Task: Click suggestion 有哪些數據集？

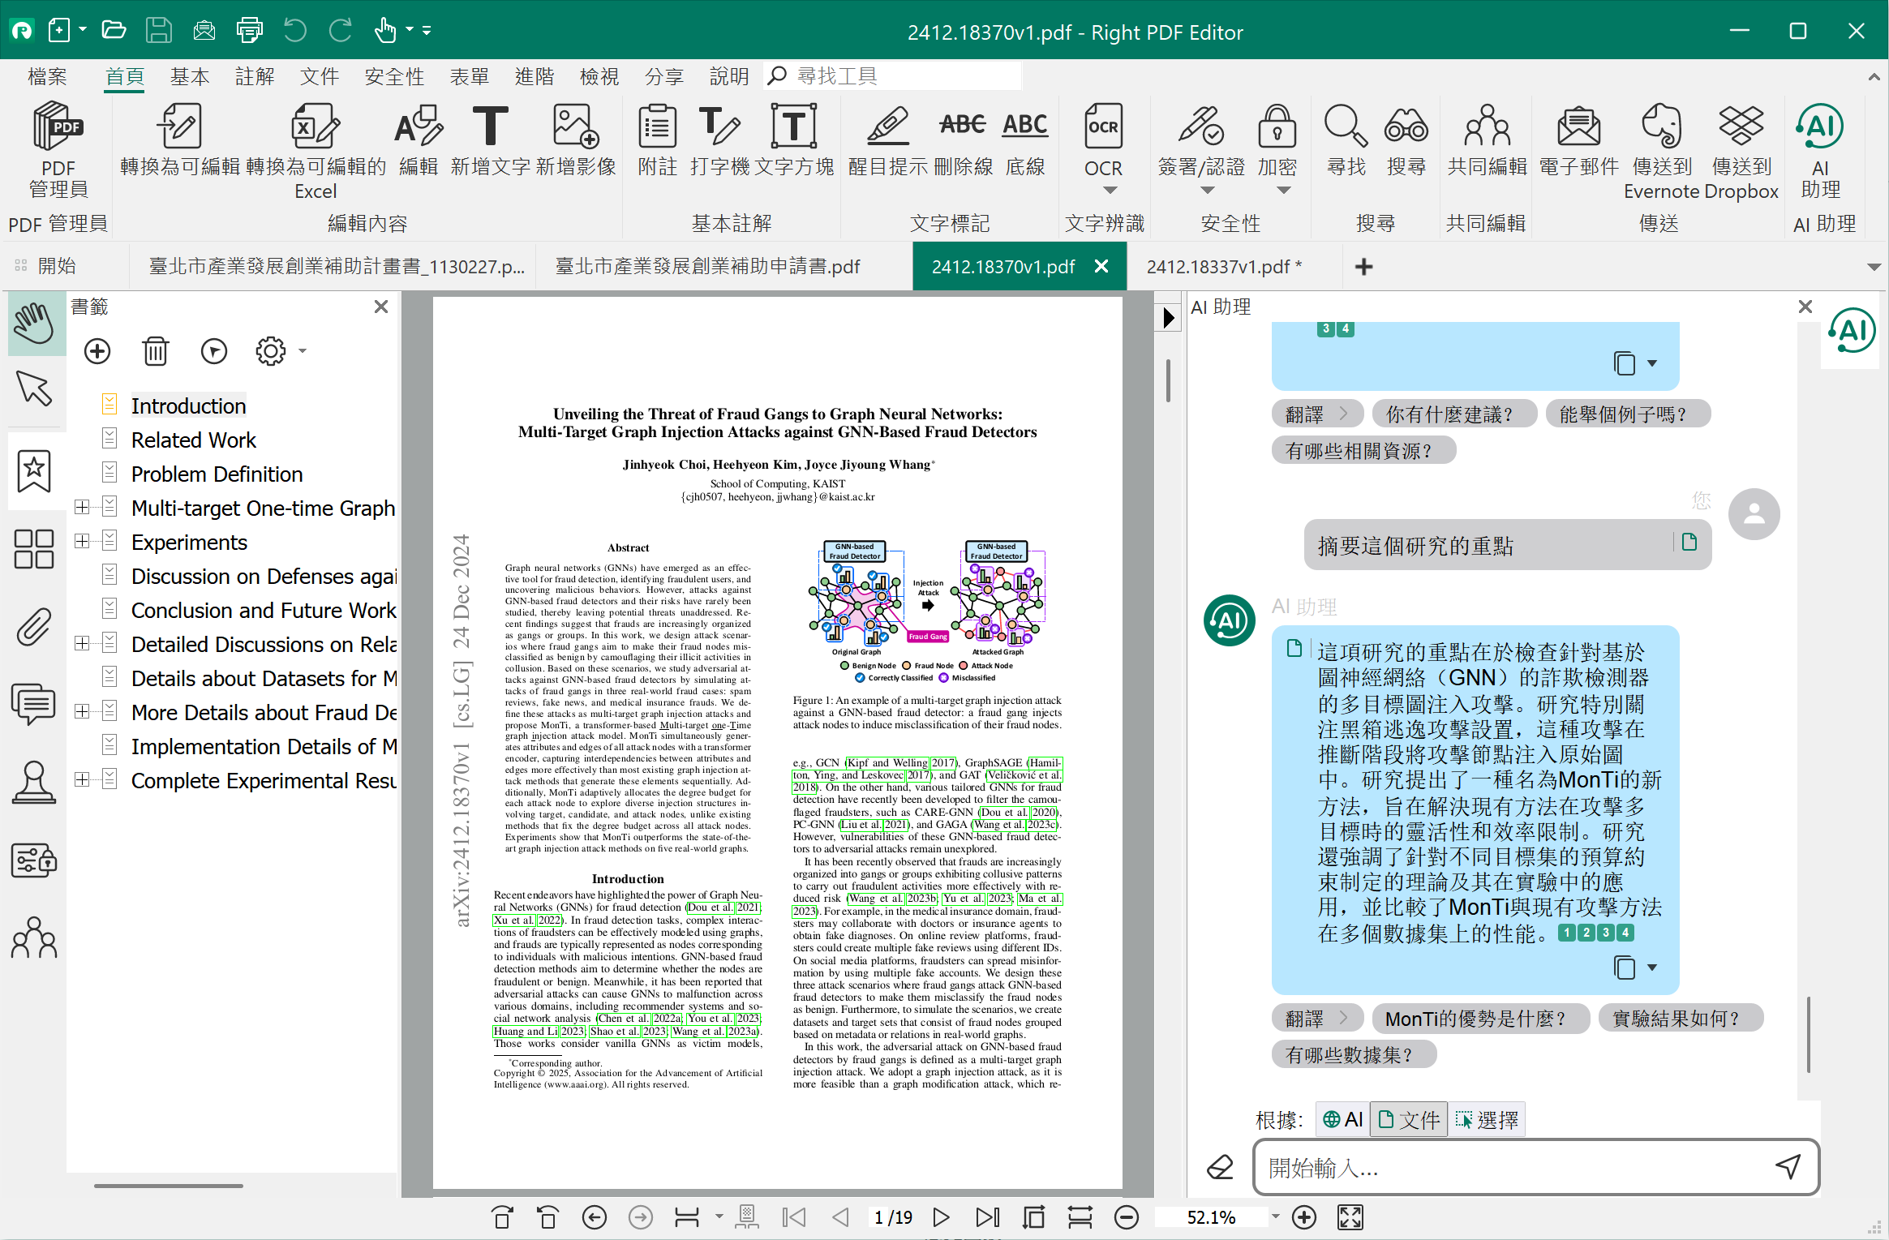Action: coord(1352,1054)
